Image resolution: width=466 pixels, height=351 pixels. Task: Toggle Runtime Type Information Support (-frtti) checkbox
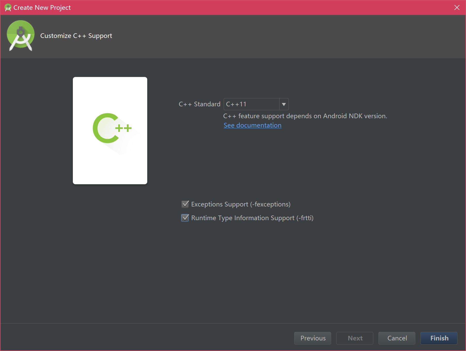coord(185,218)
